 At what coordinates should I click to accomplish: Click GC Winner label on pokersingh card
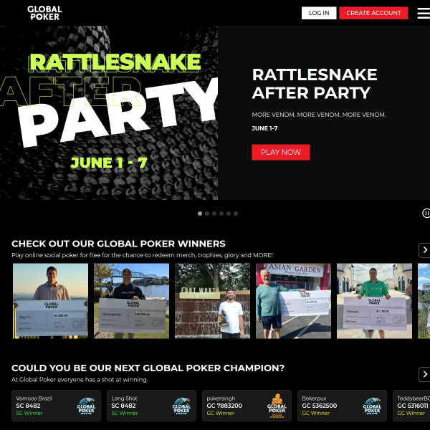click(221, 413)
